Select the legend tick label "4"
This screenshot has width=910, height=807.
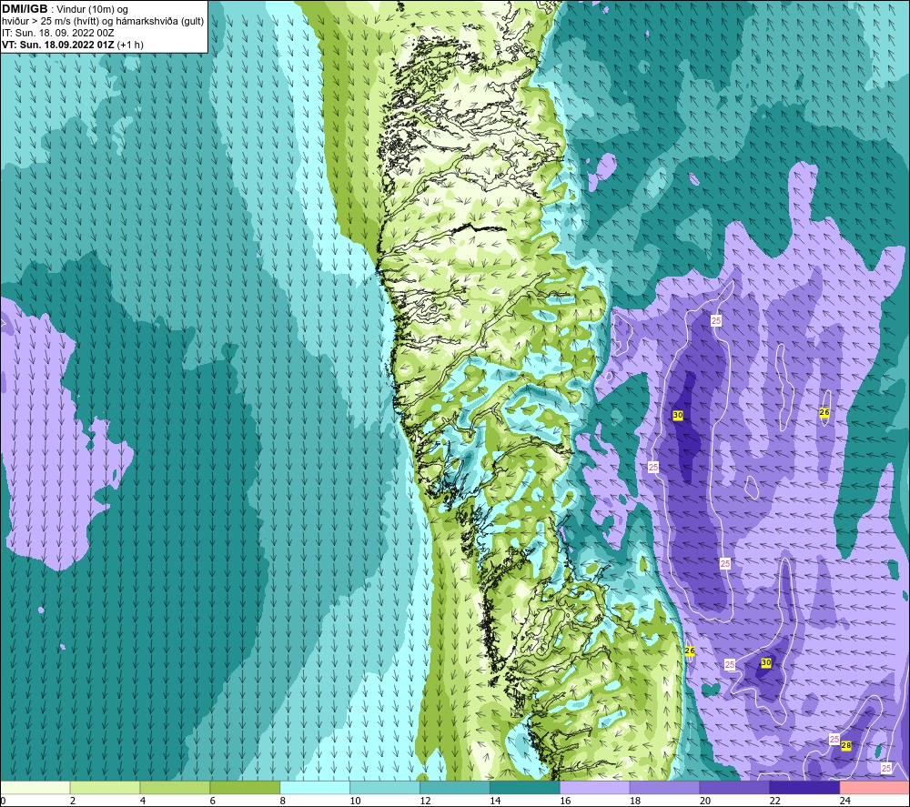[143, 801]
